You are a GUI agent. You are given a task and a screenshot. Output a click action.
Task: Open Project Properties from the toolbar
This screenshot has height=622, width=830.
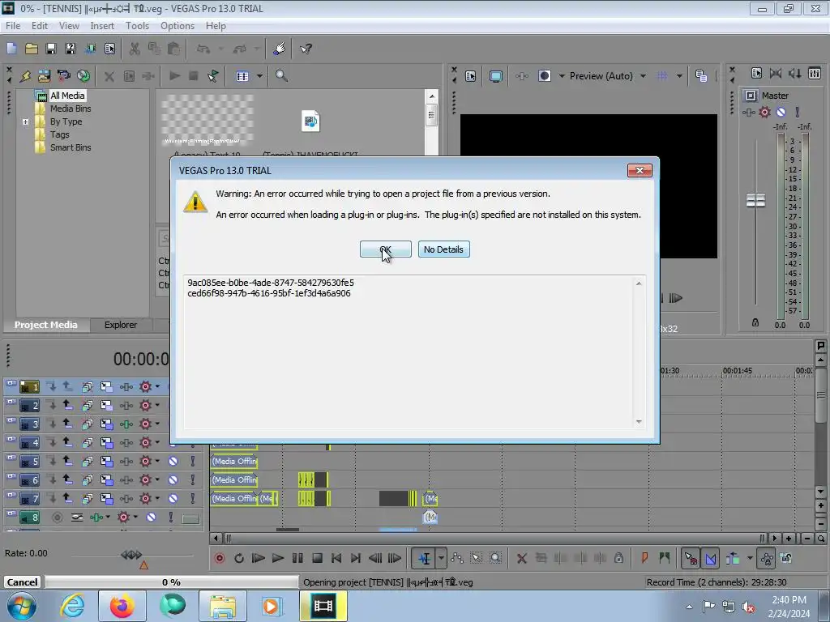(109, 49)
